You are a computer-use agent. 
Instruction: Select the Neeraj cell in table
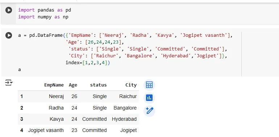[x=56, y=97]
